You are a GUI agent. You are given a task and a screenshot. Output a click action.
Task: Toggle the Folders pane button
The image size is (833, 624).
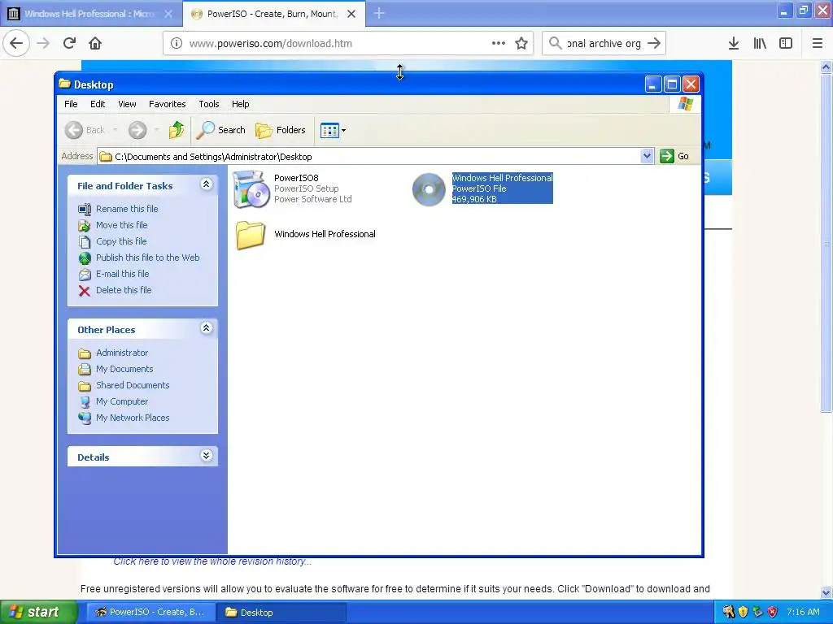point(281,130)
